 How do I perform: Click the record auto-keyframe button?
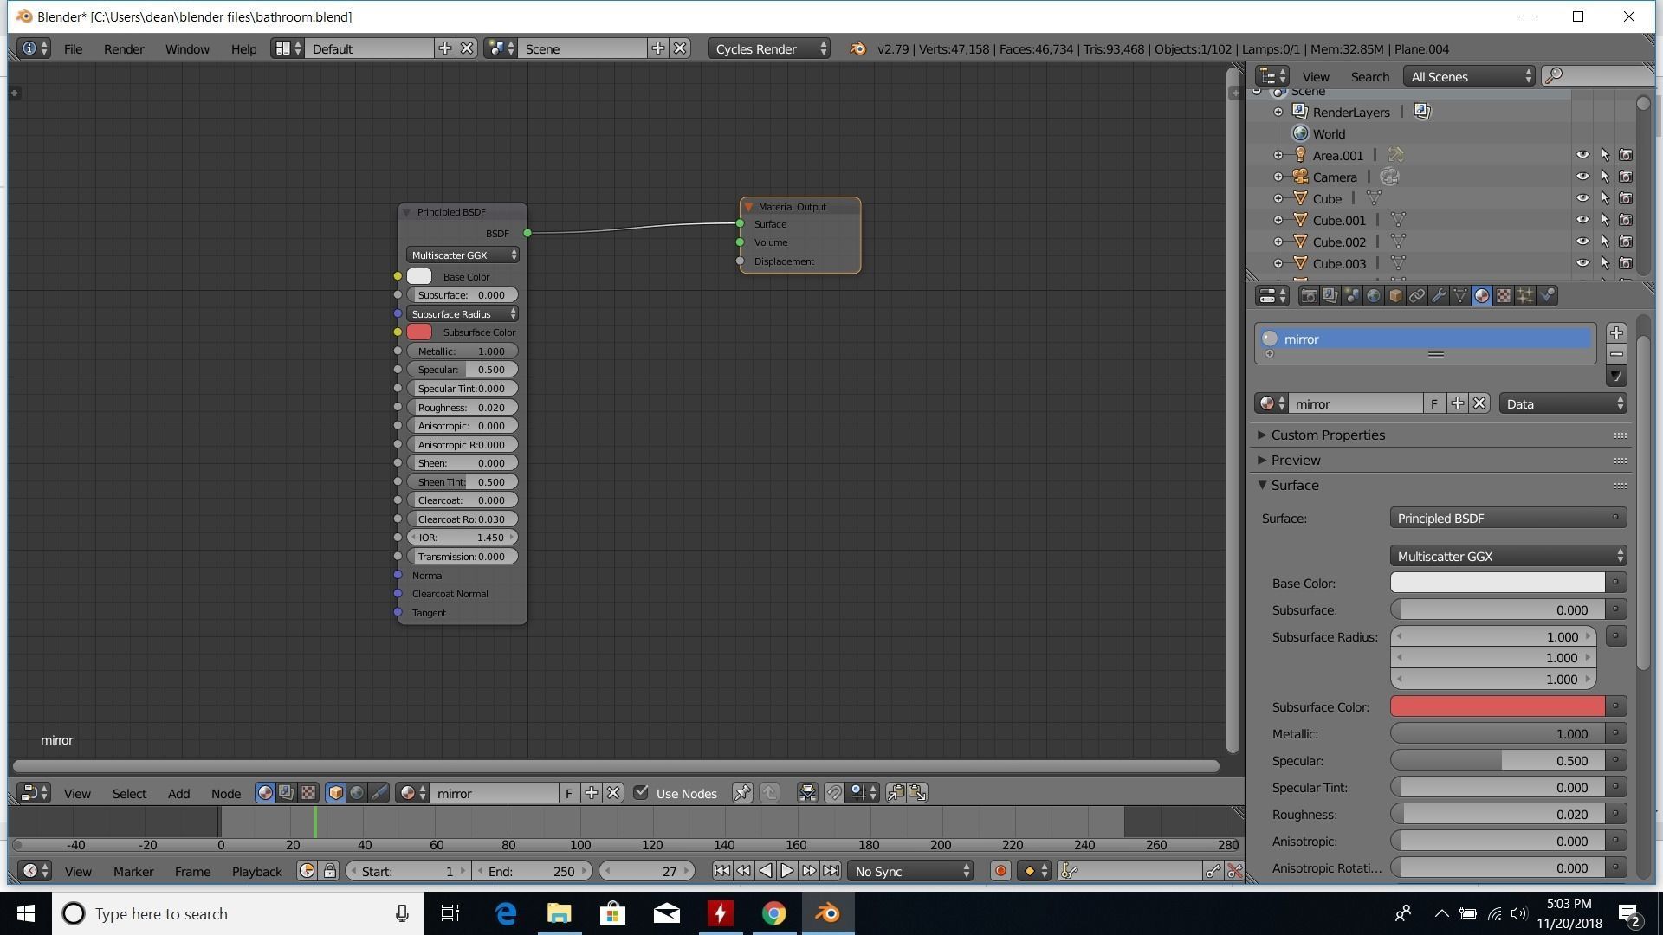[x=1000, y=871]
